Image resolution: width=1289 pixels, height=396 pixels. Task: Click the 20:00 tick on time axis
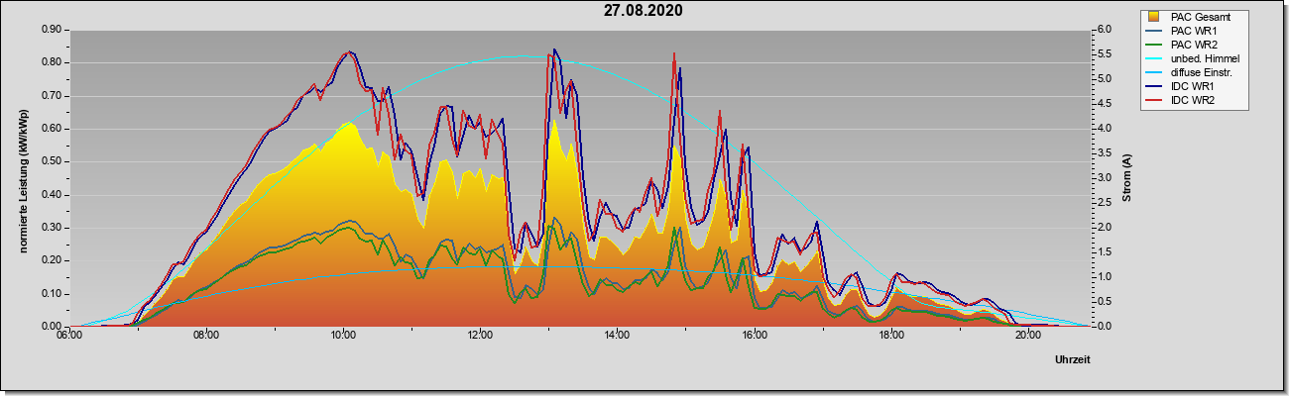[1026, 336]
